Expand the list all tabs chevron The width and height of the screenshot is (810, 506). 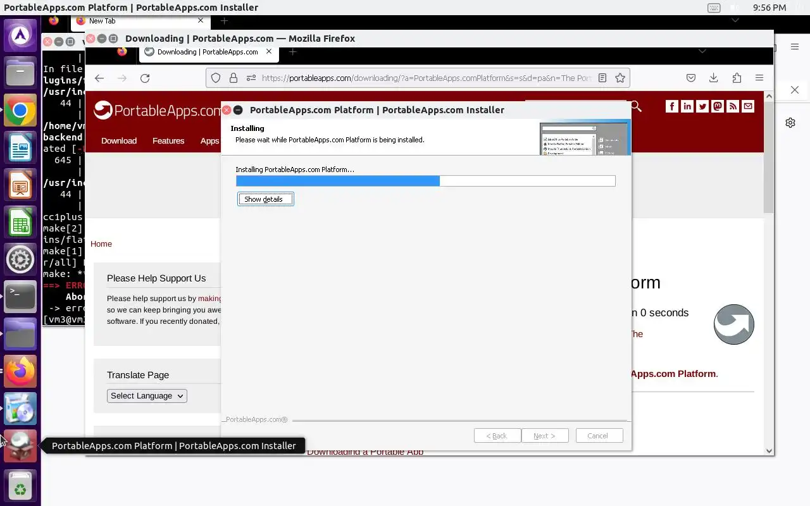tap(702, 51)
